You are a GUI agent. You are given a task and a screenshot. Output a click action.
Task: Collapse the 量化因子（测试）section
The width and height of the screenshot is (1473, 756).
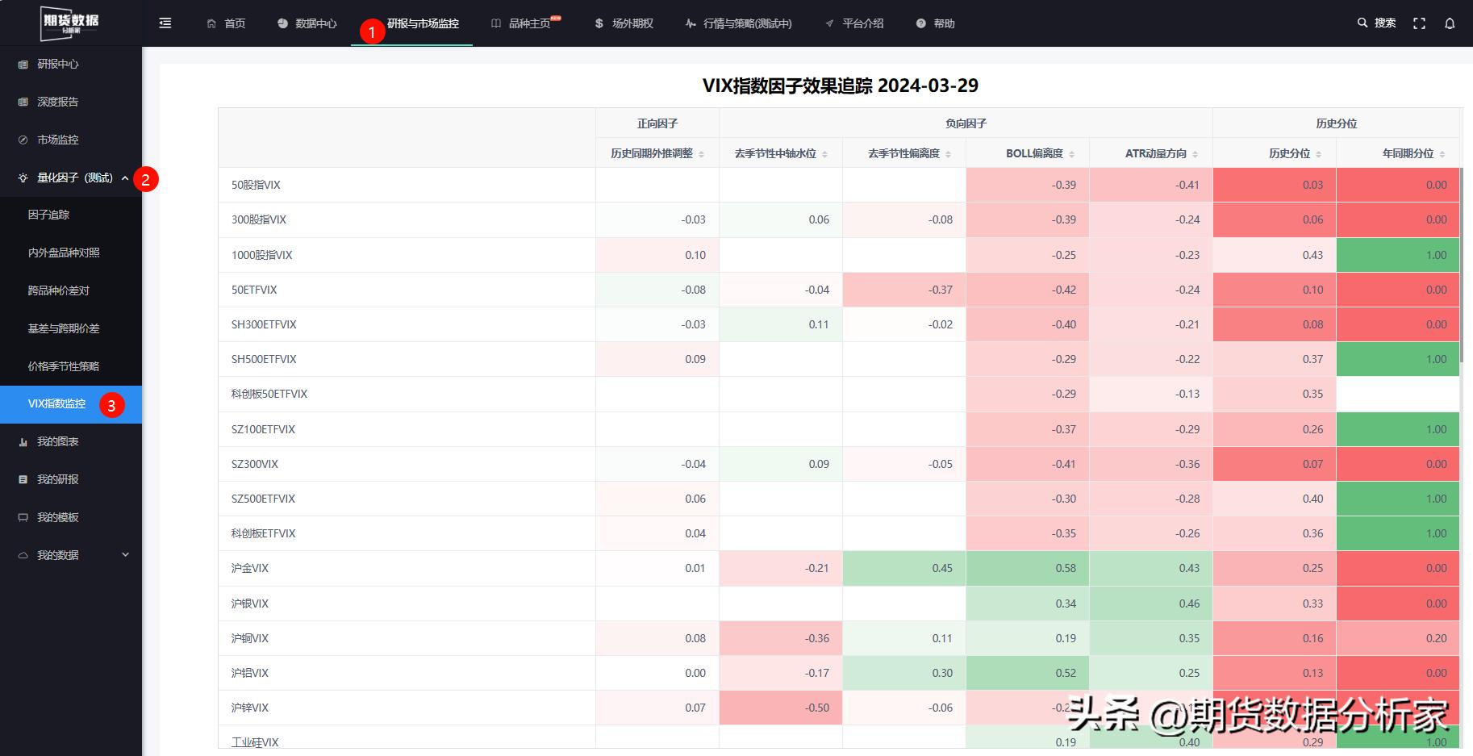125,178
